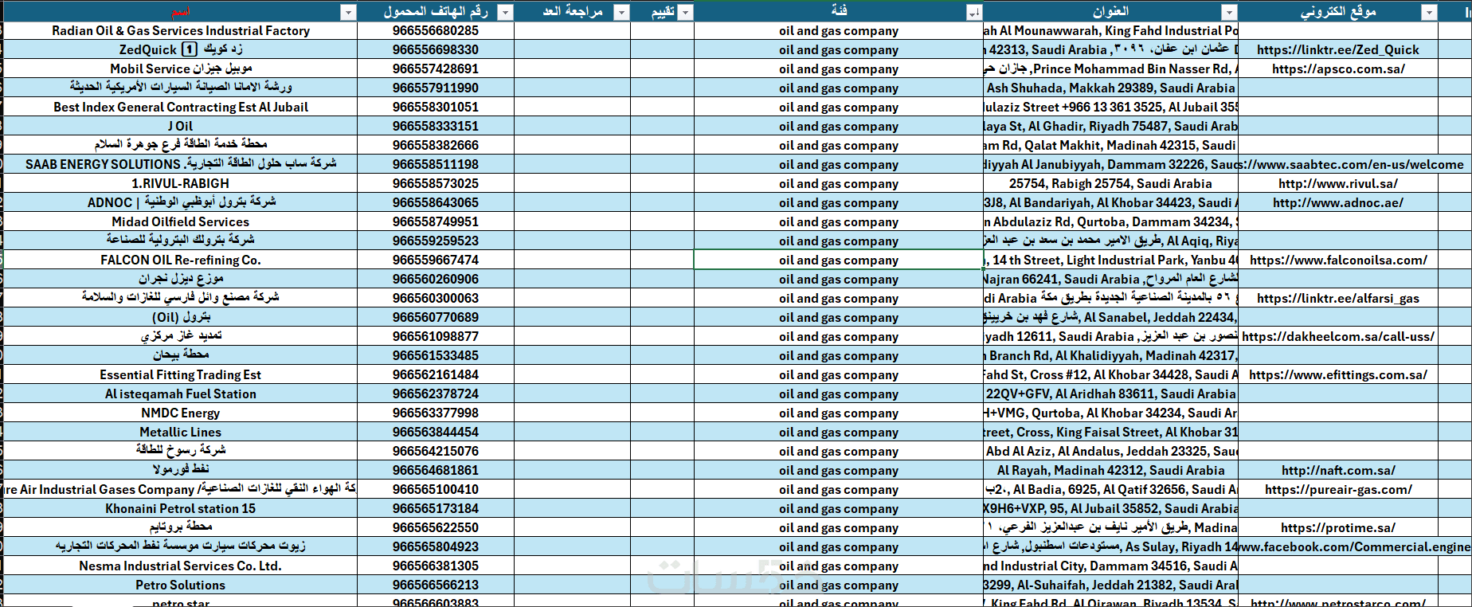Select the J Oil name cell
This screenshot has height=607, width=1472.
181,126
